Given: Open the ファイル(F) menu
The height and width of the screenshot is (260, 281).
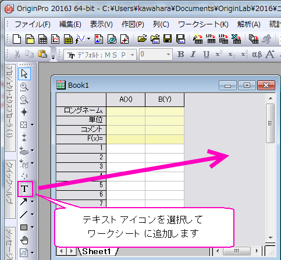Looking at the screenshot, I should (33, 24).
